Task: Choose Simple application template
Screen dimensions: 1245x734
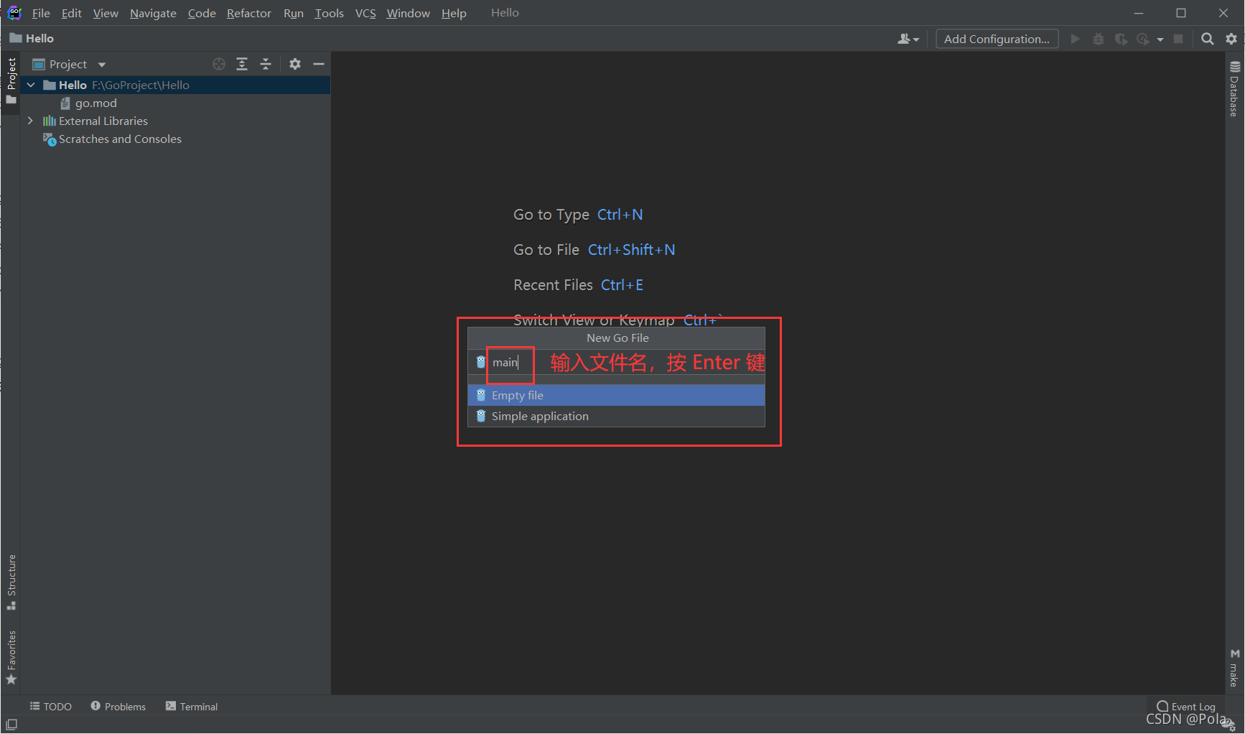Action: coord(616,416)
